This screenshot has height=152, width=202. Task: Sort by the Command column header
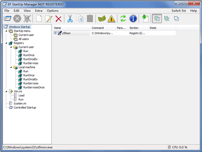pos(102,28)
